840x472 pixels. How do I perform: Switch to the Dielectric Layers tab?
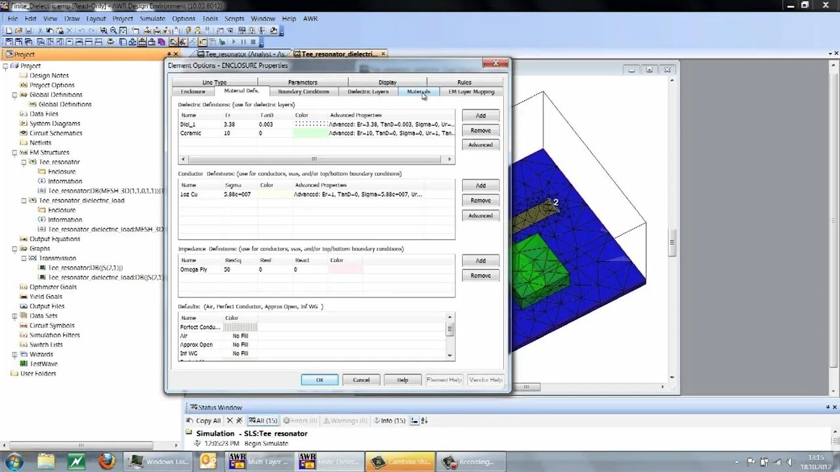click(368, 92)
